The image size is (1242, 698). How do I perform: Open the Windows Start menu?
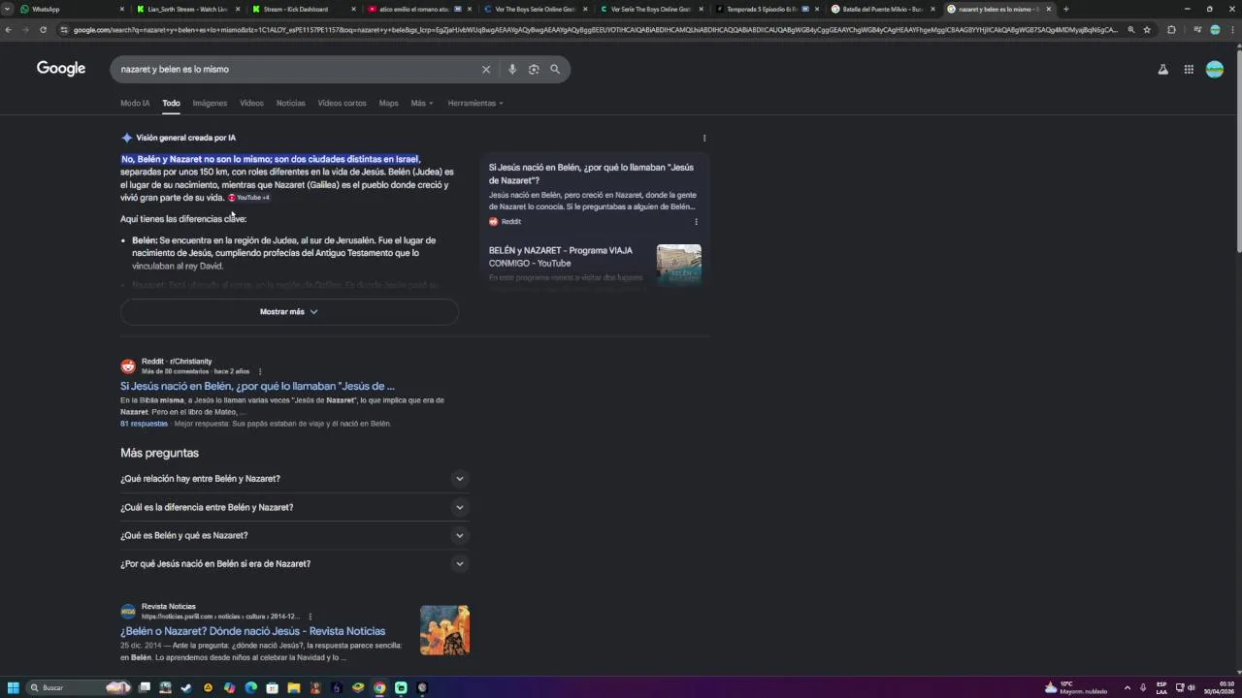(14, 687)
